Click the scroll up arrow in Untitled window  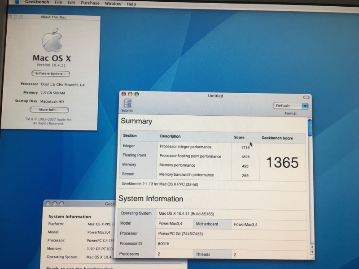[x=312, y=247]
